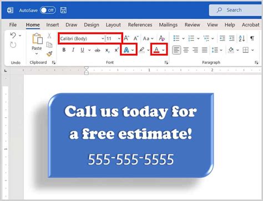The width and height of the screenshot is (263, 201).
Task: Open the References tab
Action: [x=140, y=25]
